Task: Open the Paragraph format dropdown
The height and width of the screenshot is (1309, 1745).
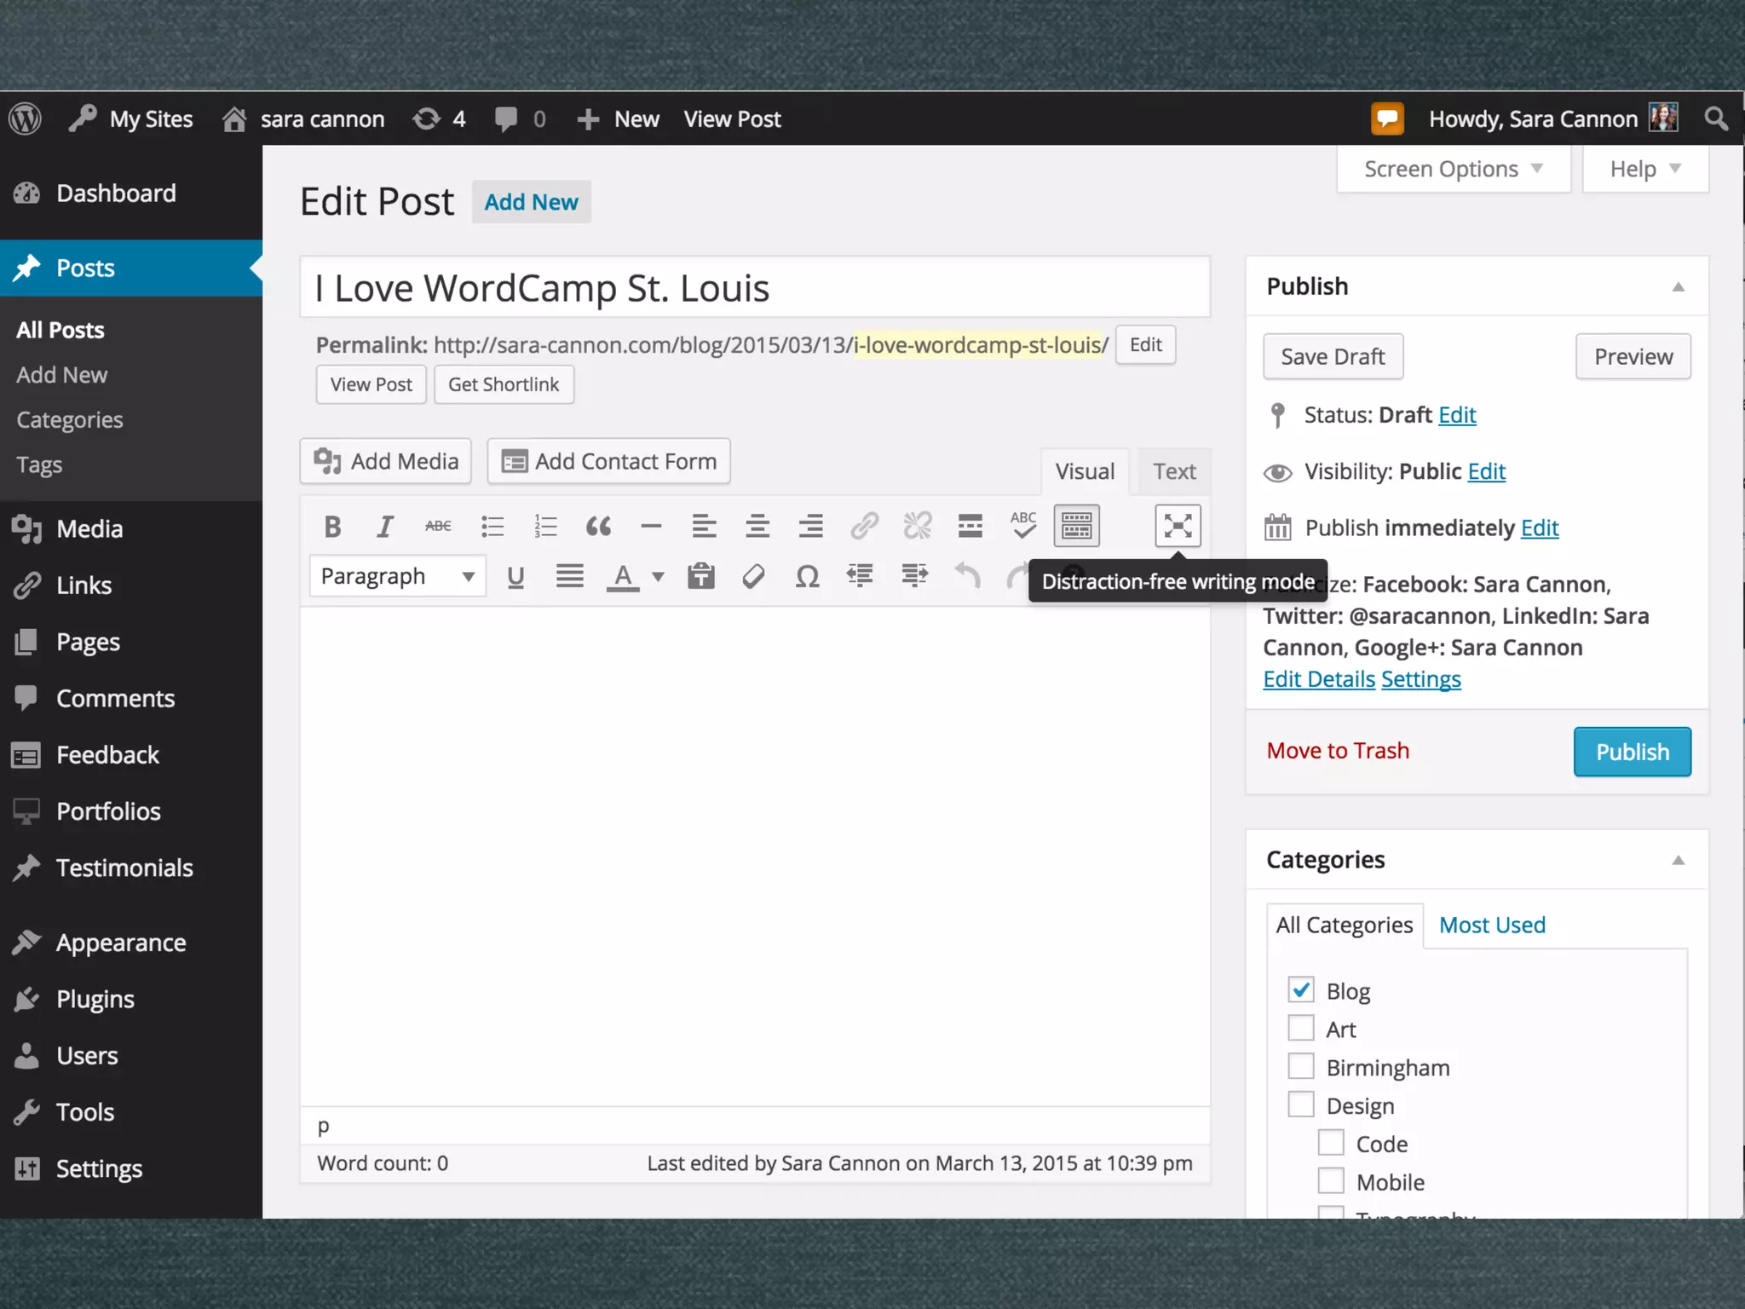Action: (x=397, y=577)
